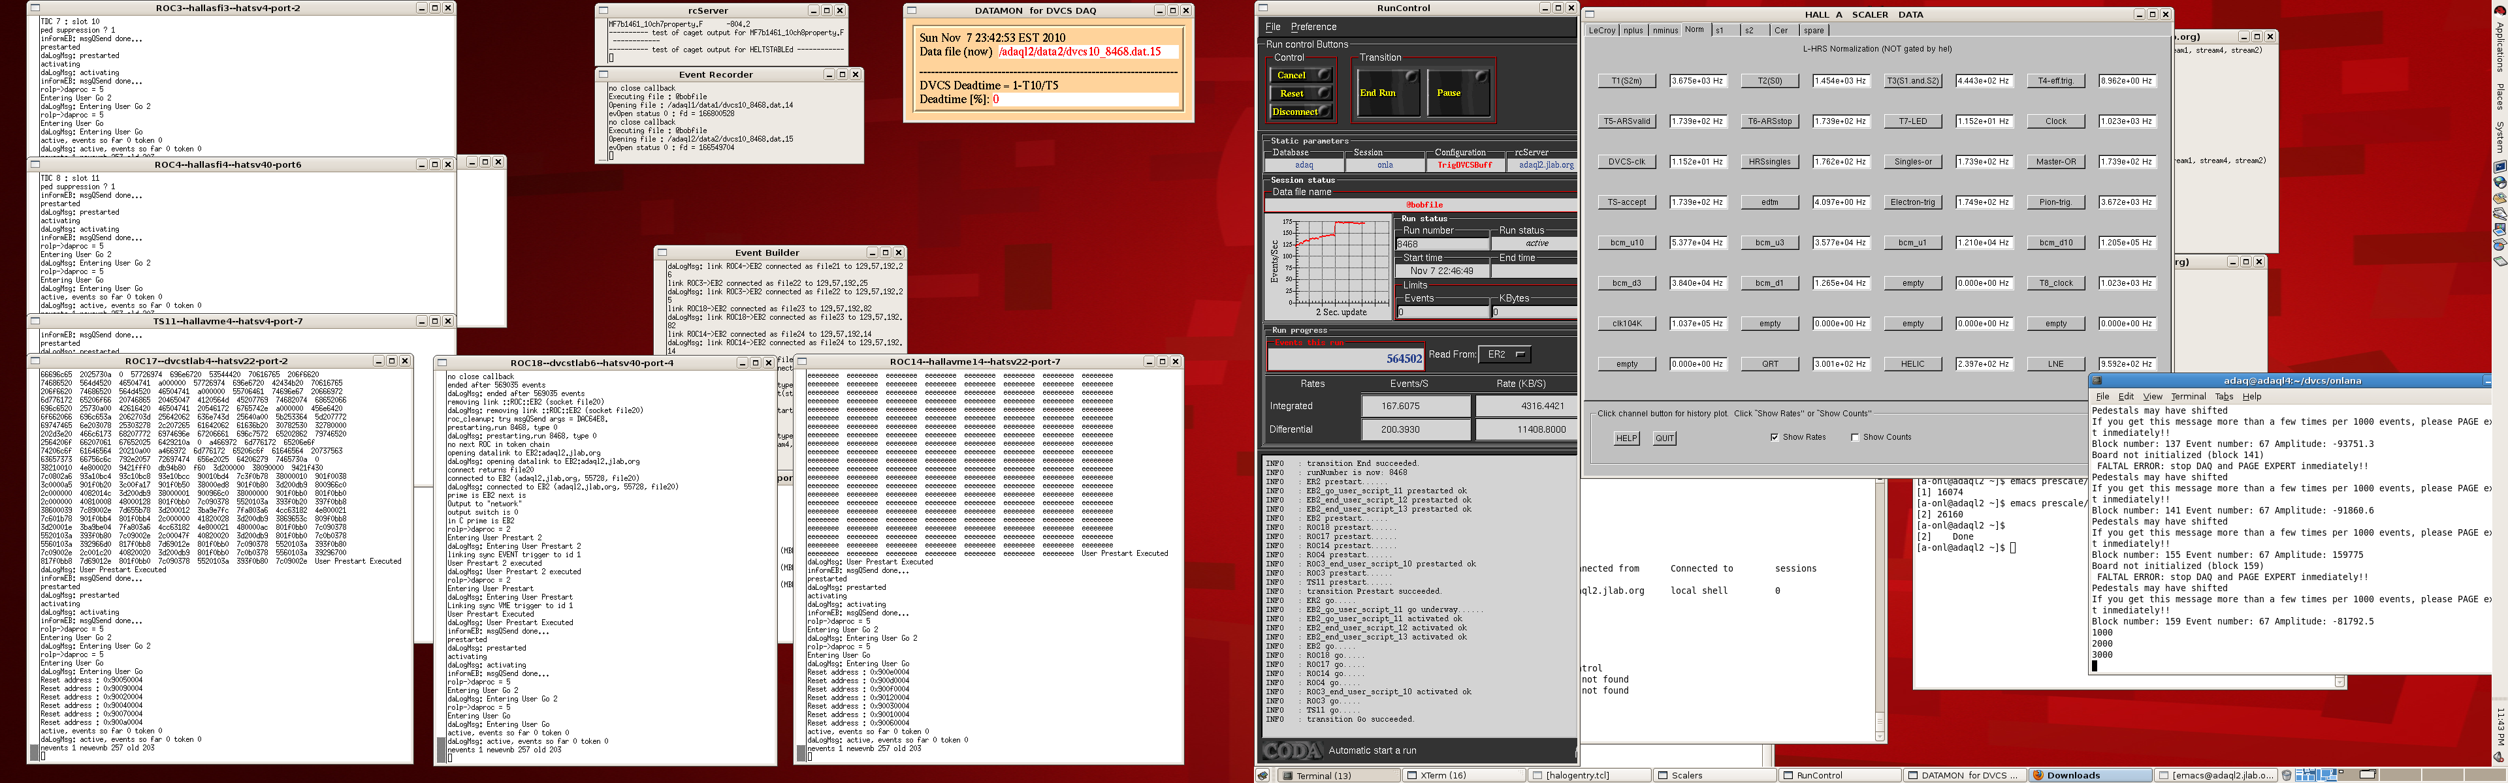
Task: Switch to the nminus scaler tab
Action: click(1665, 30)
